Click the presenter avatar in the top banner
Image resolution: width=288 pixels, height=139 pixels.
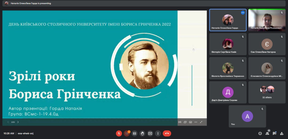7,3
